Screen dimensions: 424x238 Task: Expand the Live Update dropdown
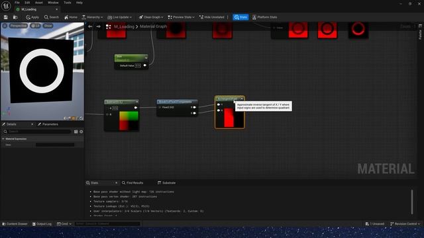[x=119, y=17]
